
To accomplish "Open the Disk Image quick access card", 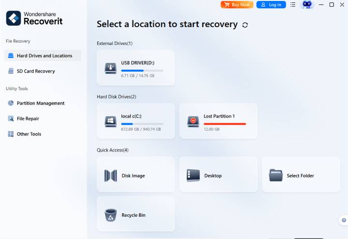I will (136, 174).
